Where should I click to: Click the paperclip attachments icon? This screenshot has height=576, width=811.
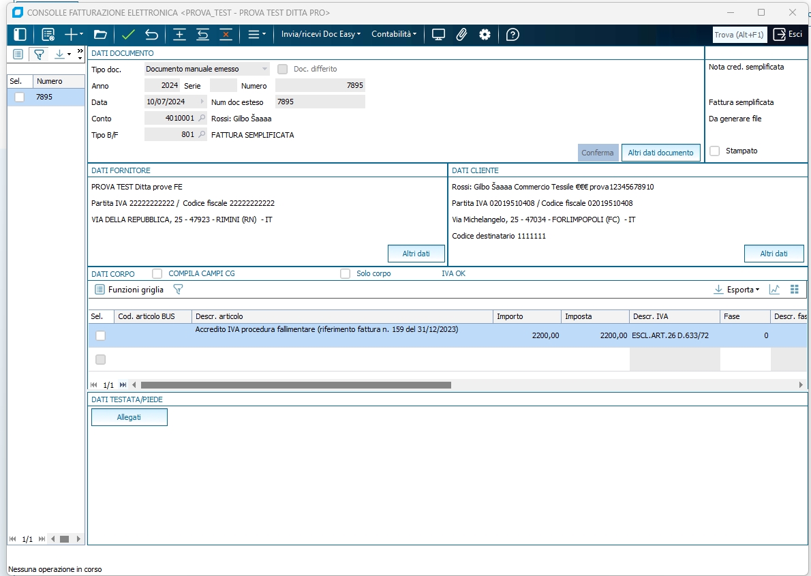pos(461,35)
